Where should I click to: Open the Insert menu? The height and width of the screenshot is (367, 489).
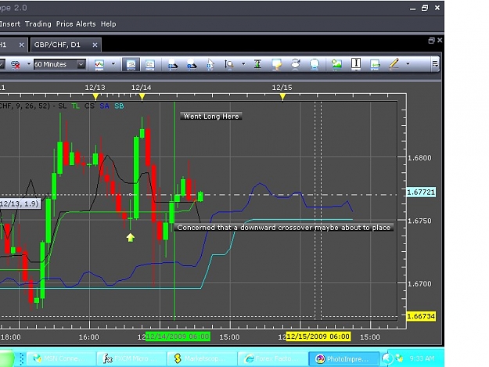pos(10,24)
